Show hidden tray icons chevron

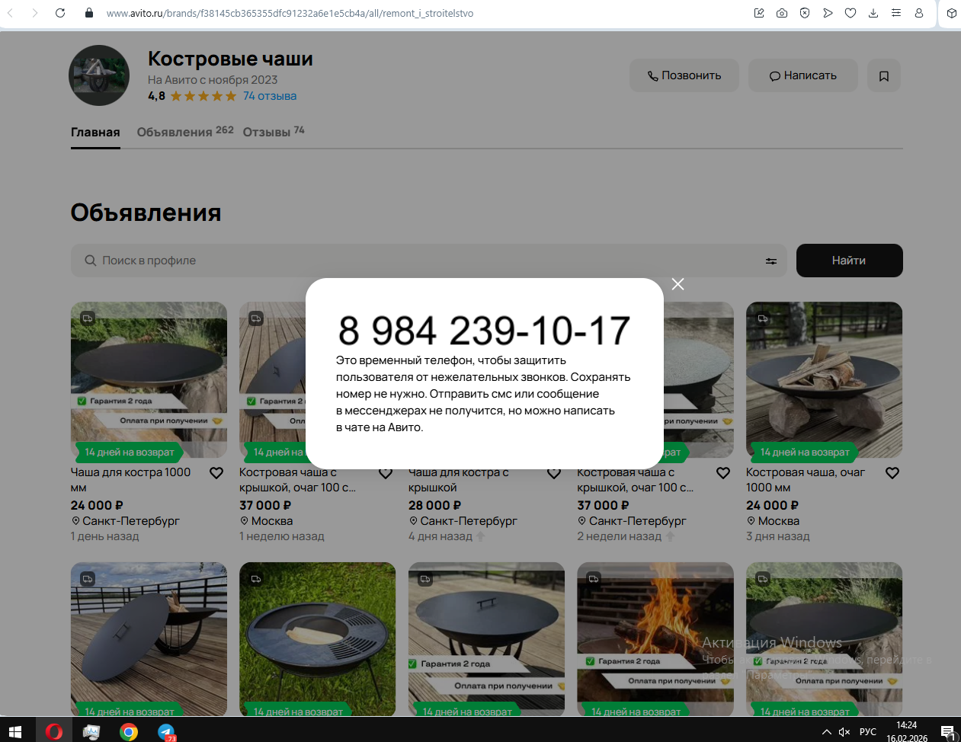click(x=826, y=732)
